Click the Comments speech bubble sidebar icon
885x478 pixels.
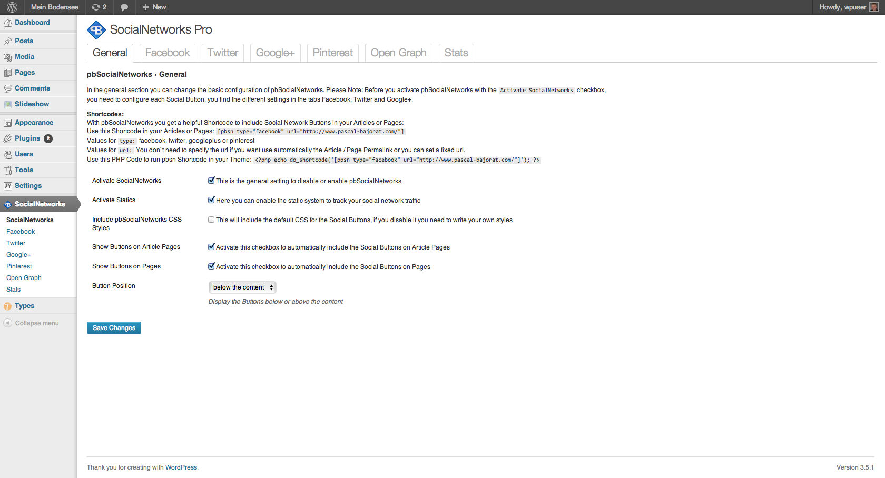coord(8,88)
